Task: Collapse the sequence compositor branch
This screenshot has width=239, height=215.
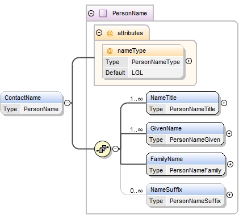Action: [116, 149]
